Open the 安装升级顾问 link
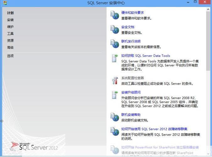The image size is (212, 157). click(x=131, y=92)
